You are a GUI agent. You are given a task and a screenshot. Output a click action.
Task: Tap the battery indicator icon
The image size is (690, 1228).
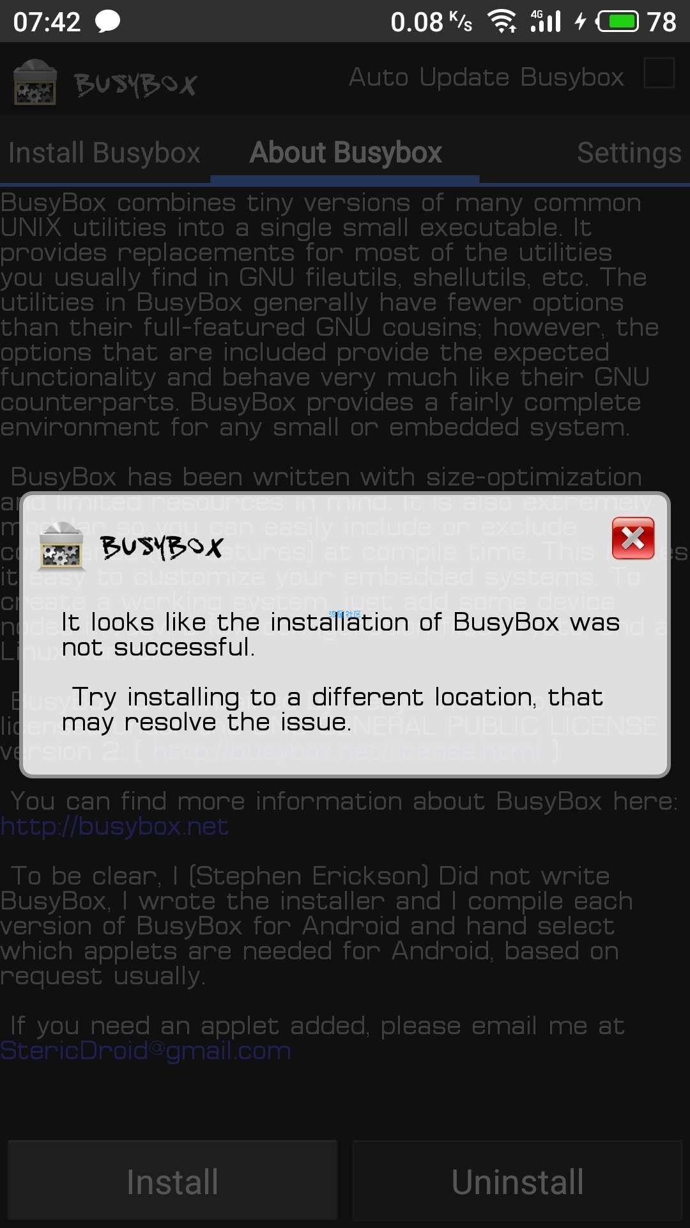[x=617, y=22]
